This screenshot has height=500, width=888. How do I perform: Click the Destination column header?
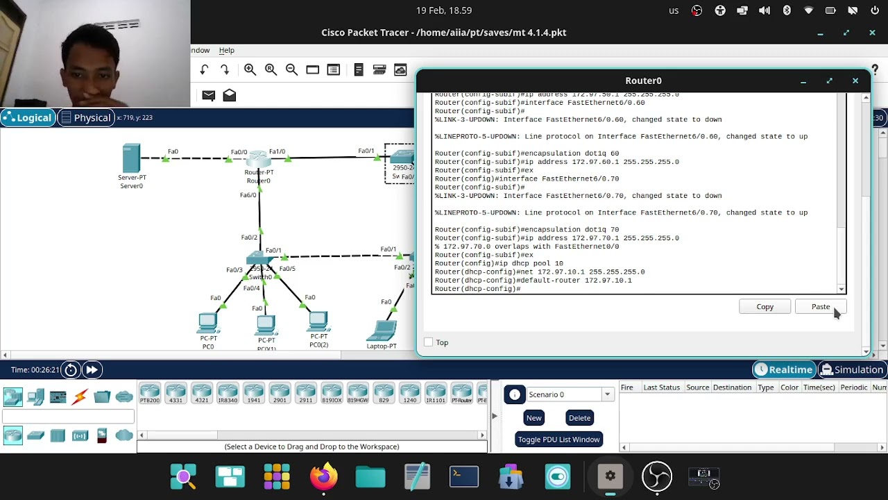732,387
